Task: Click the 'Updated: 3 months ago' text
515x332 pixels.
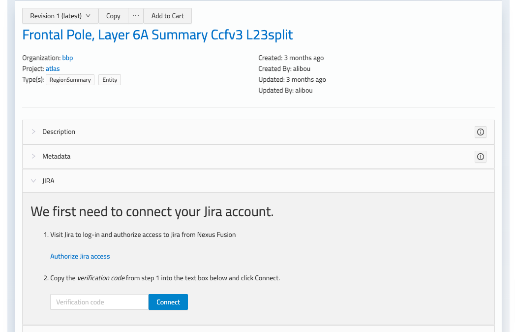Action: tap(292, 80)
